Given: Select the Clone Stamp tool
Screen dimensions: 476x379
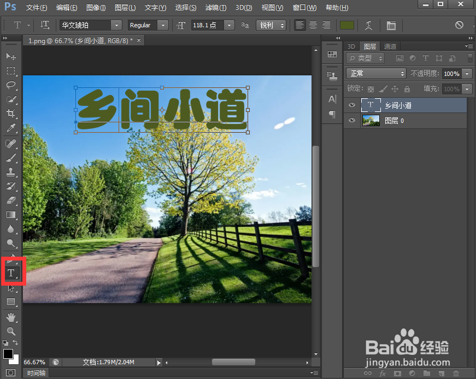Looking at the screenshot, I should 11,172.
